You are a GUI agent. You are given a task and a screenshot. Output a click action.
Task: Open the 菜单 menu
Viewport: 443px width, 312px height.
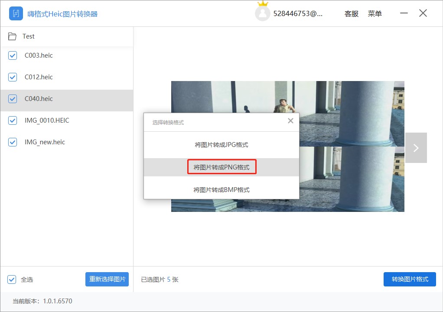point(375,13)
